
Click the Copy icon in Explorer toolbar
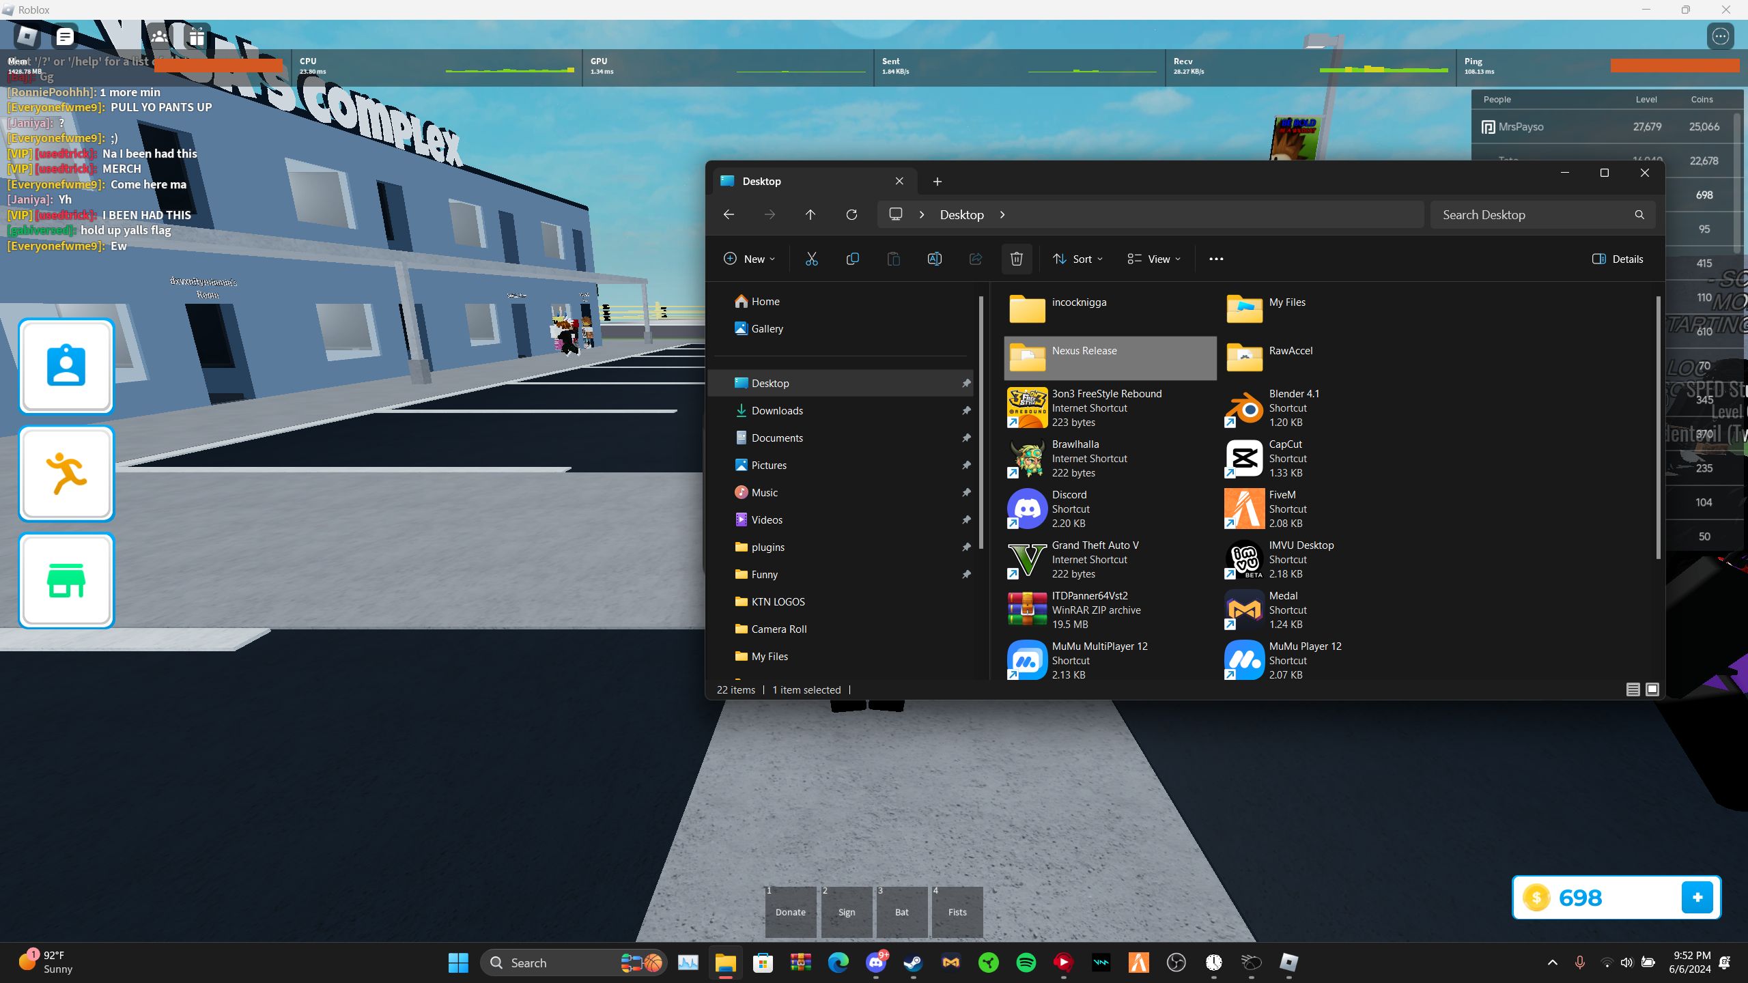852,259
